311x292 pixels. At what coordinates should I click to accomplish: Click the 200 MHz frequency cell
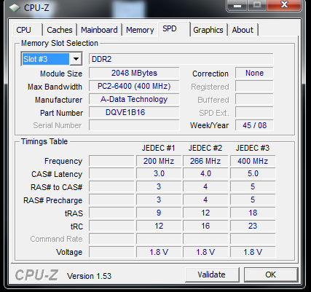click(159, 161)
